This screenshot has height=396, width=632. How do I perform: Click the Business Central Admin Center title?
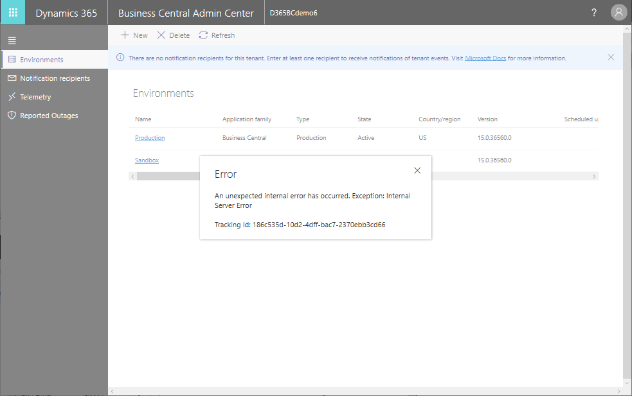click(186, 13)
